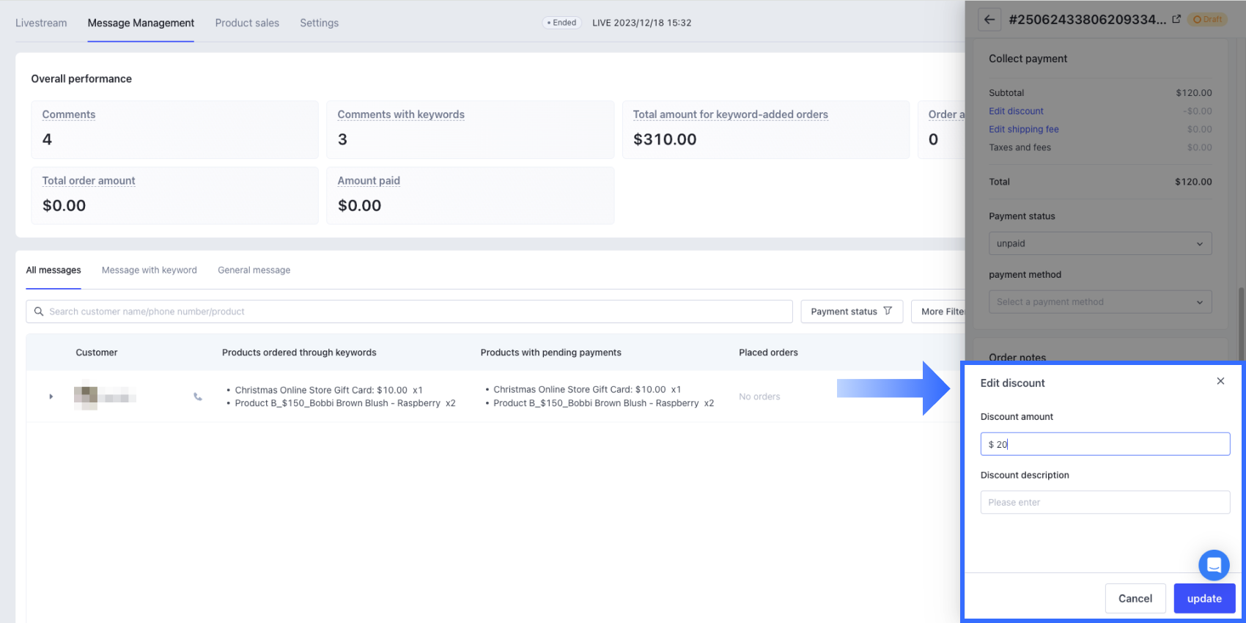
Task: Close the Edit discount dialog
Action: tap(1220, 381)
